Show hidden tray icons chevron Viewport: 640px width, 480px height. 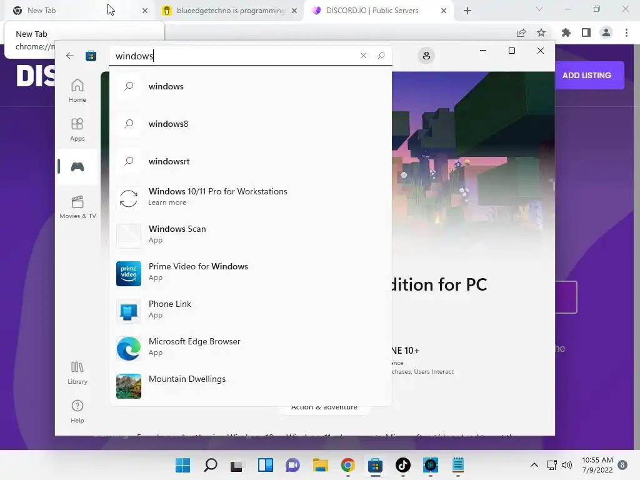point(534,465)
